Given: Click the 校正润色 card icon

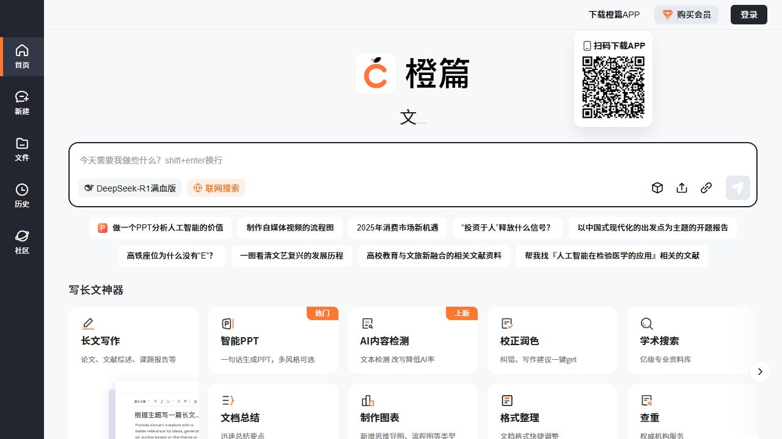Looking at the screenshot, I should click(507, 323).
